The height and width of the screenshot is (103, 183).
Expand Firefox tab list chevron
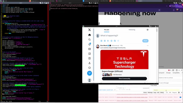click(167, 6)
